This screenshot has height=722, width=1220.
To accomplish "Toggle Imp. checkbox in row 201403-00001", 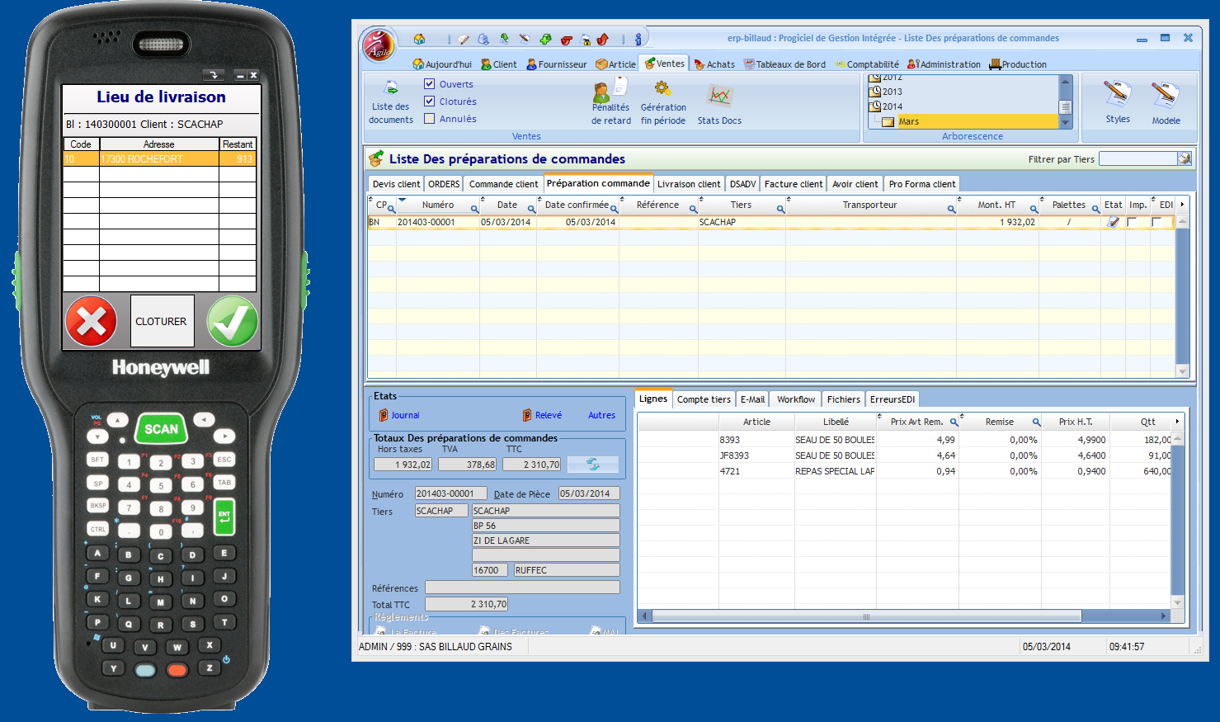I will coord(1133,222).
